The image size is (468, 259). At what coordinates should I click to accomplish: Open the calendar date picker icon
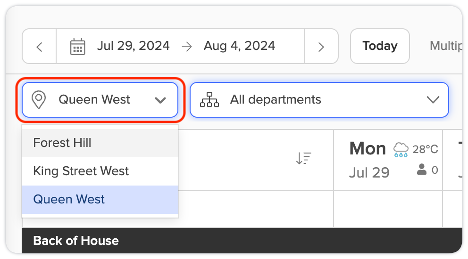click(x=77, y=47)
